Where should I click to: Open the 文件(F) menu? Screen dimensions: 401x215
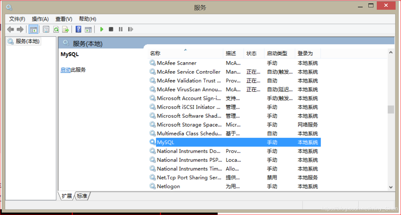pos(17,19)
